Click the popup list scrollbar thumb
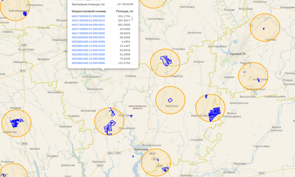Screen dimensions: 295x177 [x=132, y=18]
